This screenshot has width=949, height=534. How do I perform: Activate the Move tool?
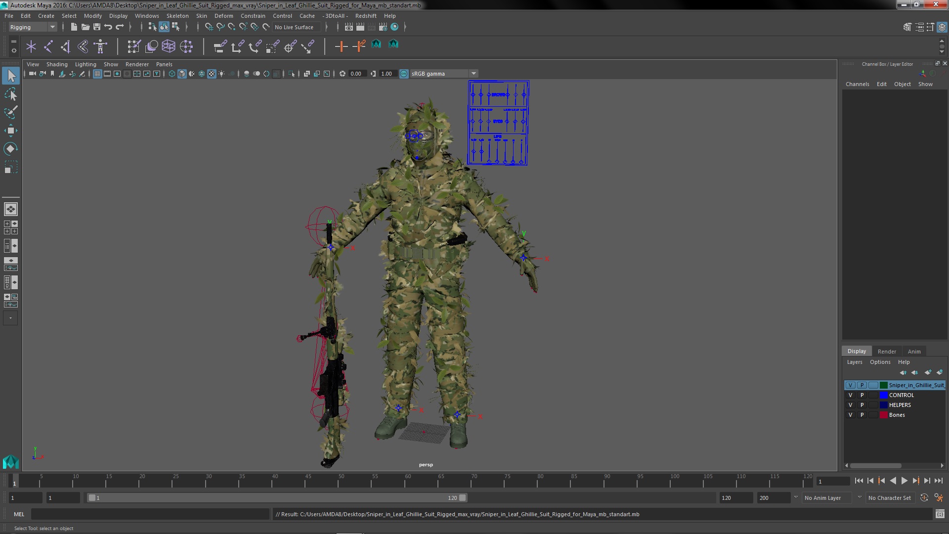[x=11, y=131]
